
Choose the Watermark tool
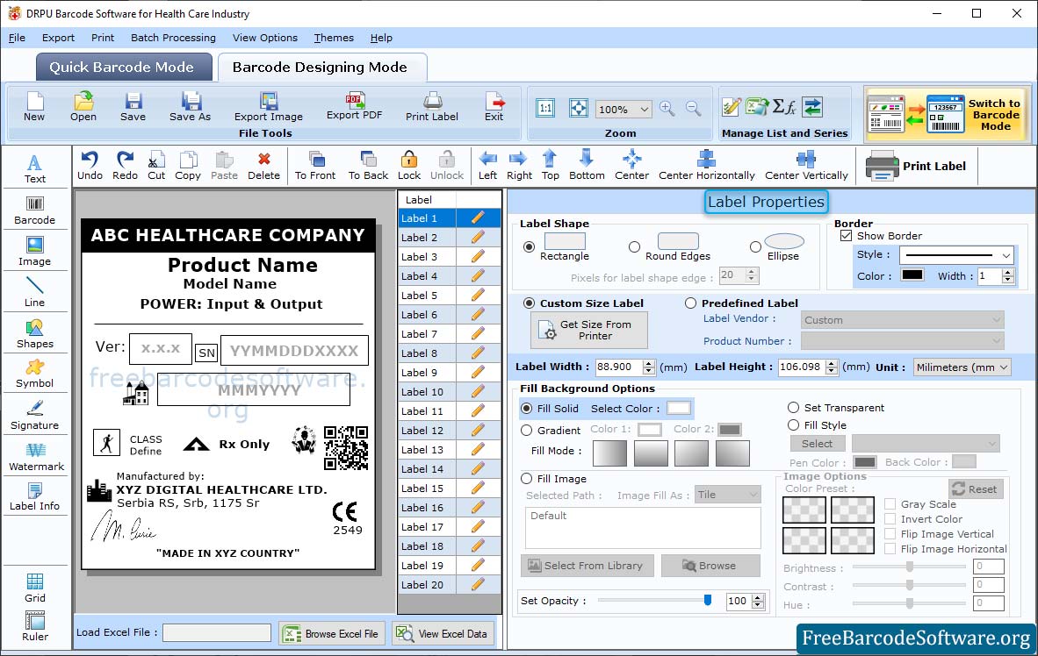pyautogui.click(x=34, y=456)
